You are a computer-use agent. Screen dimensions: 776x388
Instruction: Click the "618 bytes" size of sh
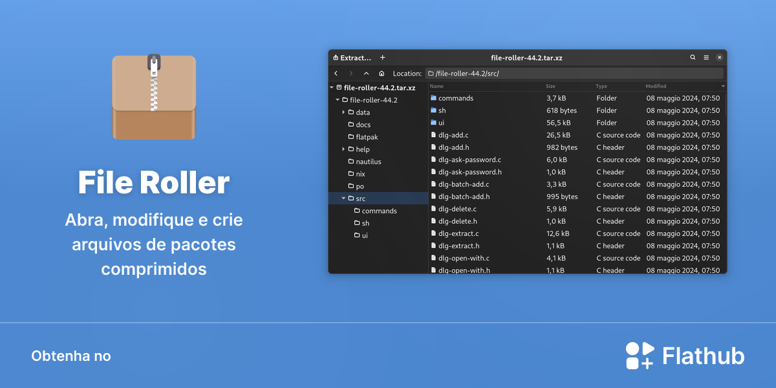[x=561, y=111]
